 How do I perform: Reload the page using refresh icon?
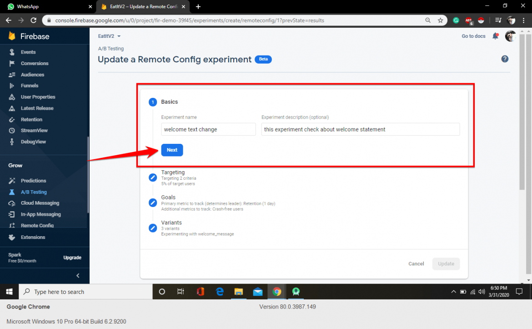click(33, 20)
